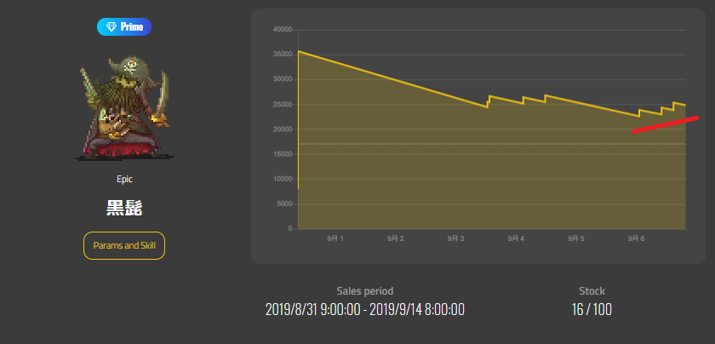Click the 9月 4 axis label

pos(516,238)
